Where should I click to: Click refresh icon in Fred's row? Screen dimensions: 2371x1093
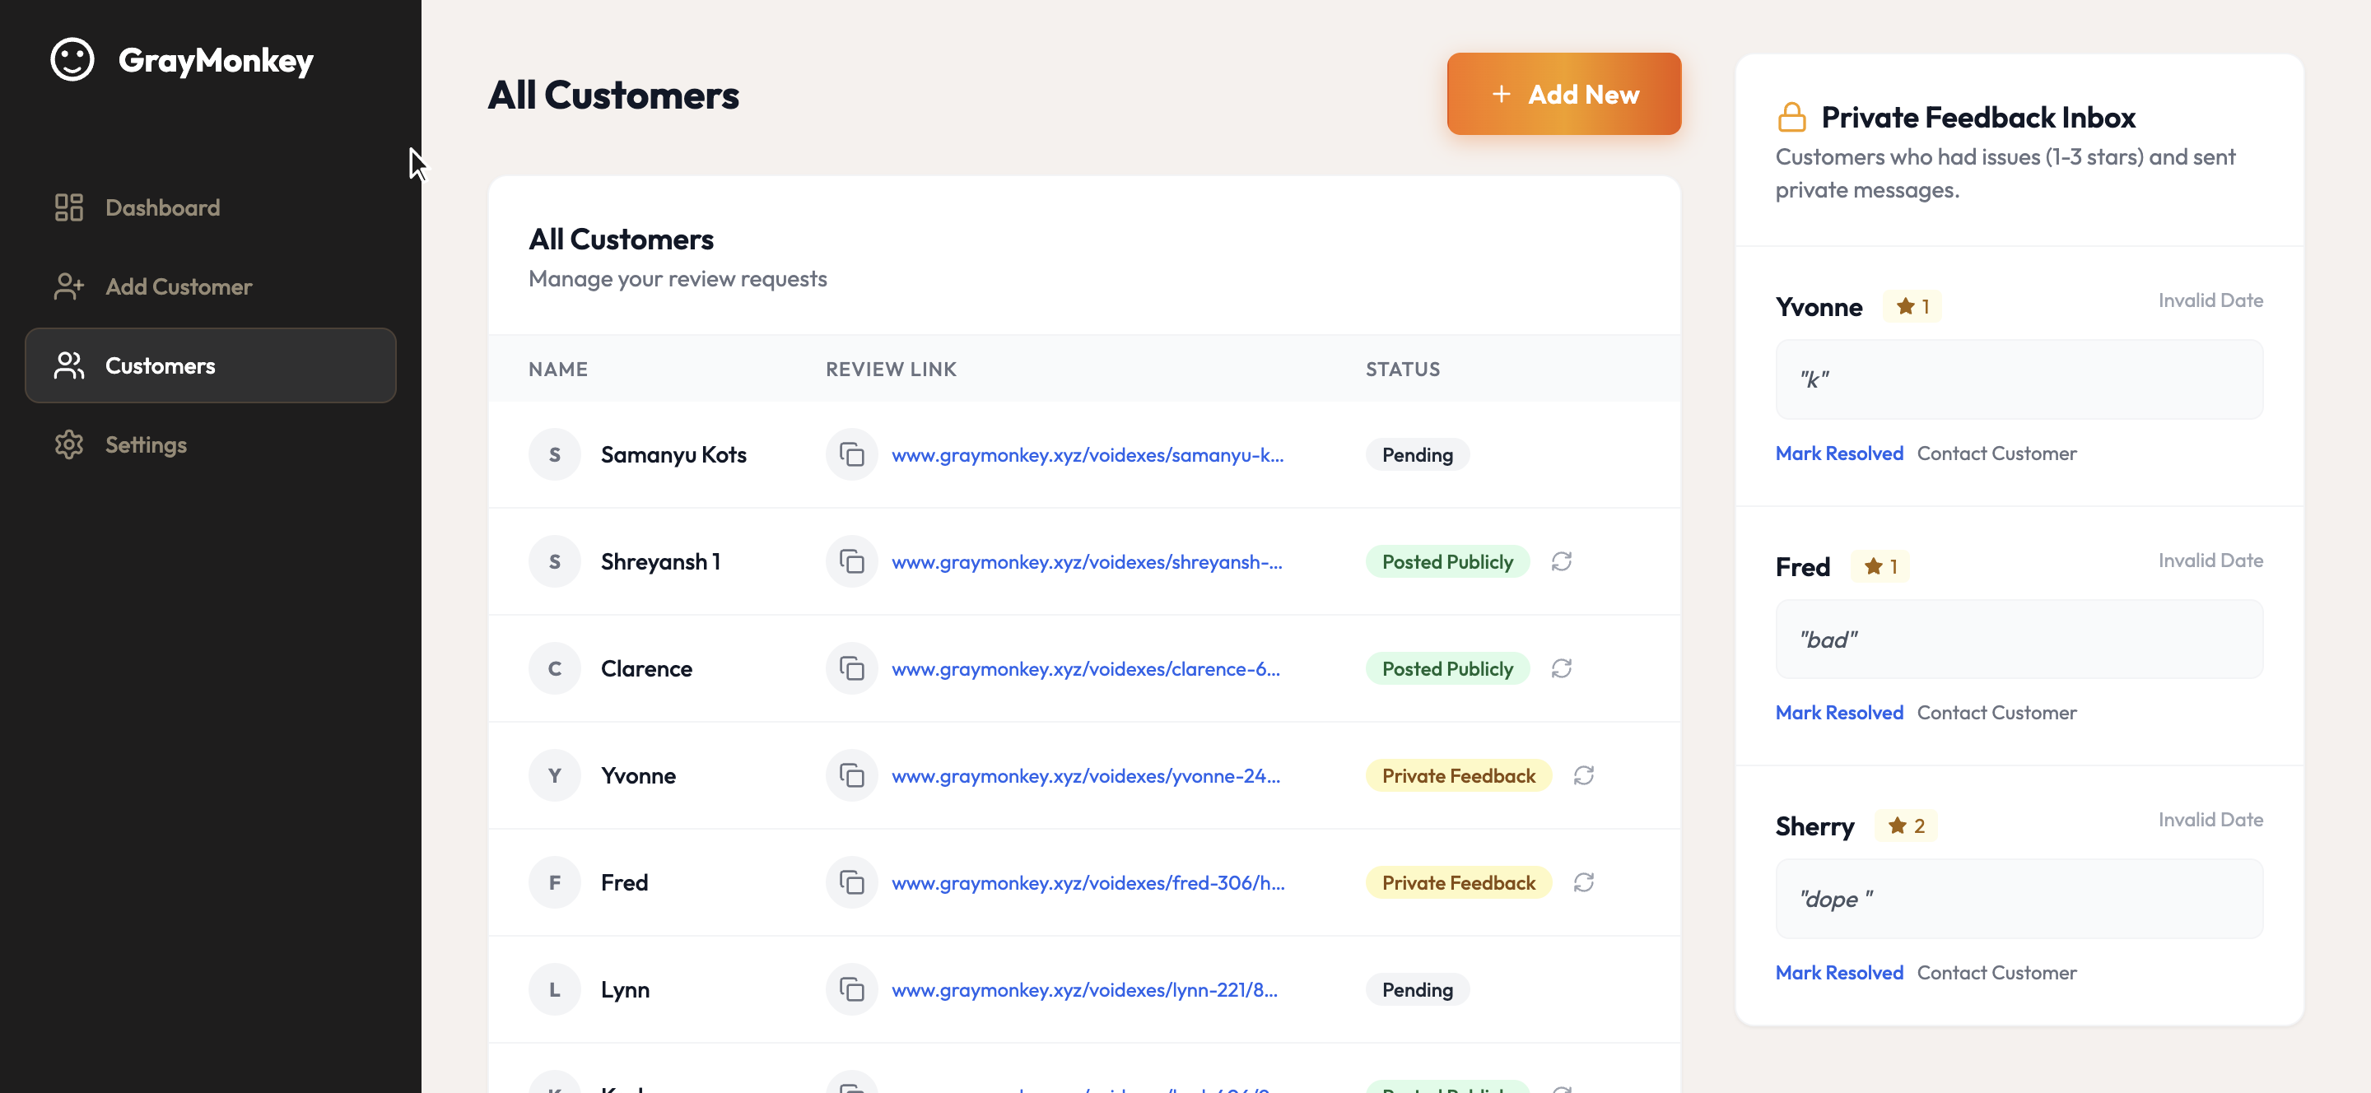tap(1583, 882)
